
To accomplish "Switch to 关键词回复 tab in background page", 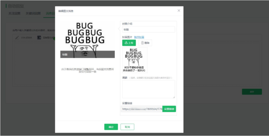I will pyautogui.click(x=33, y=13).
